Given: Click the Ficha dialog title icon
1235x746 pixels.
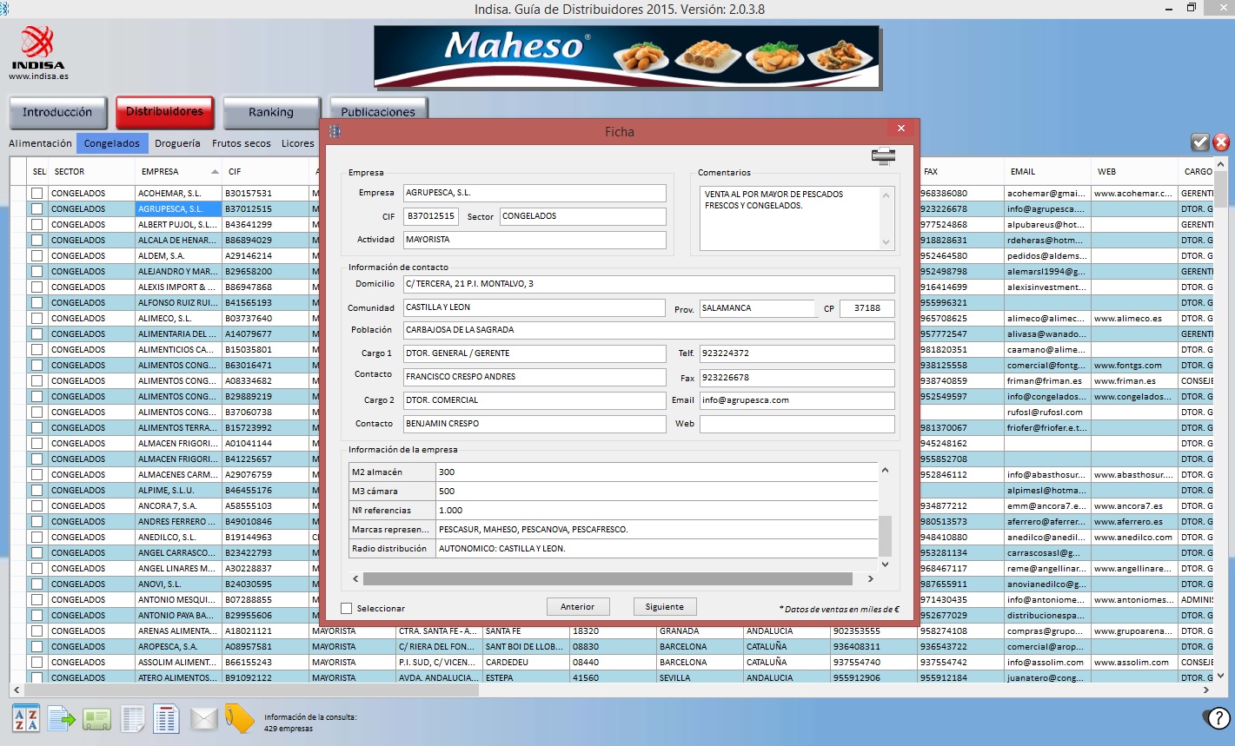Looking at the screenshot, I should pos(335,131).
